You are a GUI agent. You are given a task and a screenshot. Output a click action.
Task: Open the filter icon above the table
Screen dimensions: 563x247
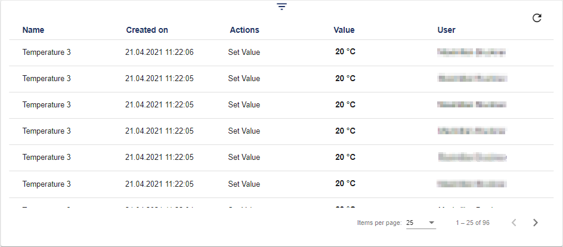point(281,7)
